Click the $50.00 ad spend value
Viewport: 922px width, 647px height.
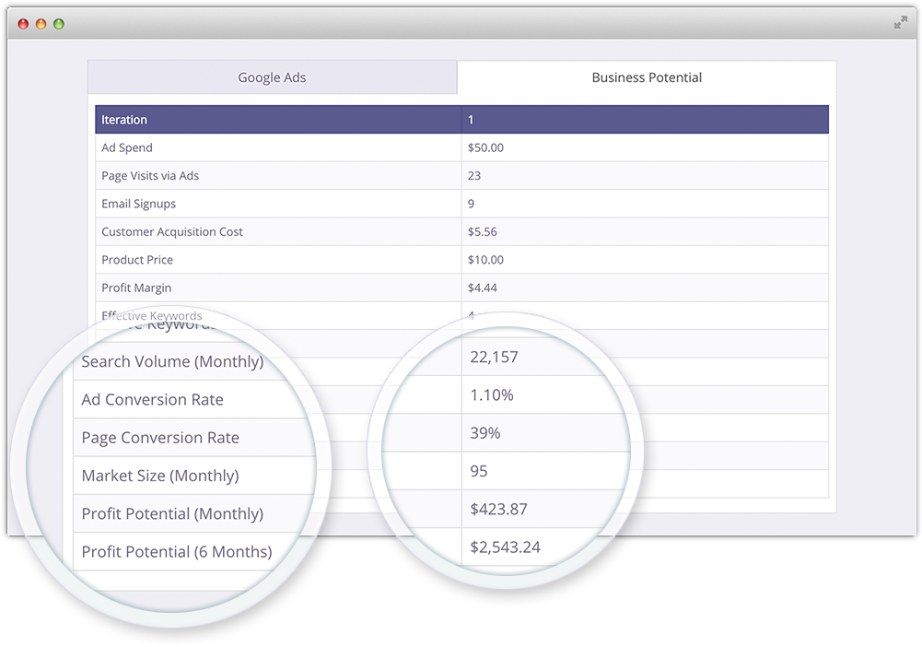coord(485,147)
